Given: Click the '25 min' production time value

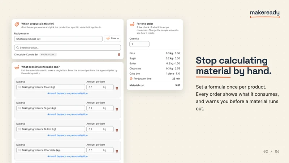Looking at the screenshot, I should click(x=176, y=79).
